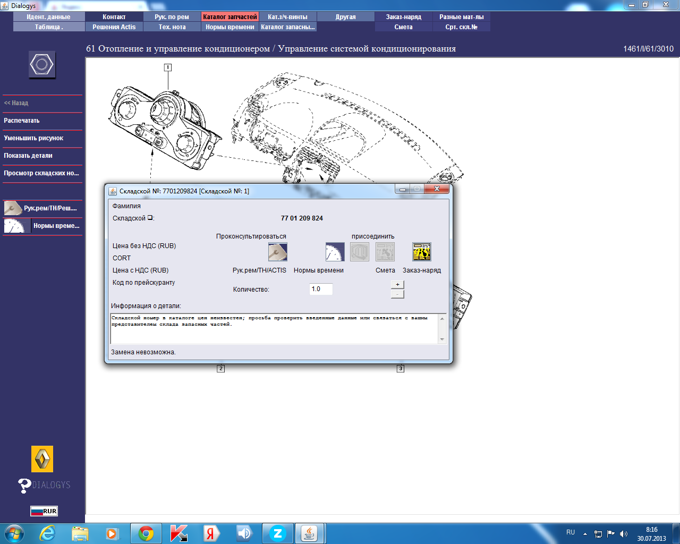Open the RU language selector in the tray
Viewport: 680px width, 544px height.
coord(571,532)
